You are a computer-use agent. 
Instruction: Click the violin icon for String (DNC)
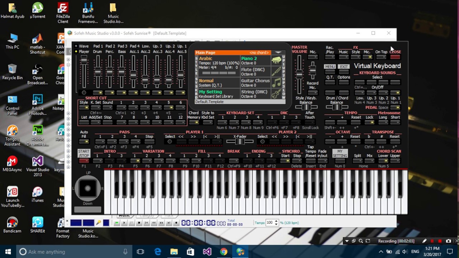tap(276, 94)
